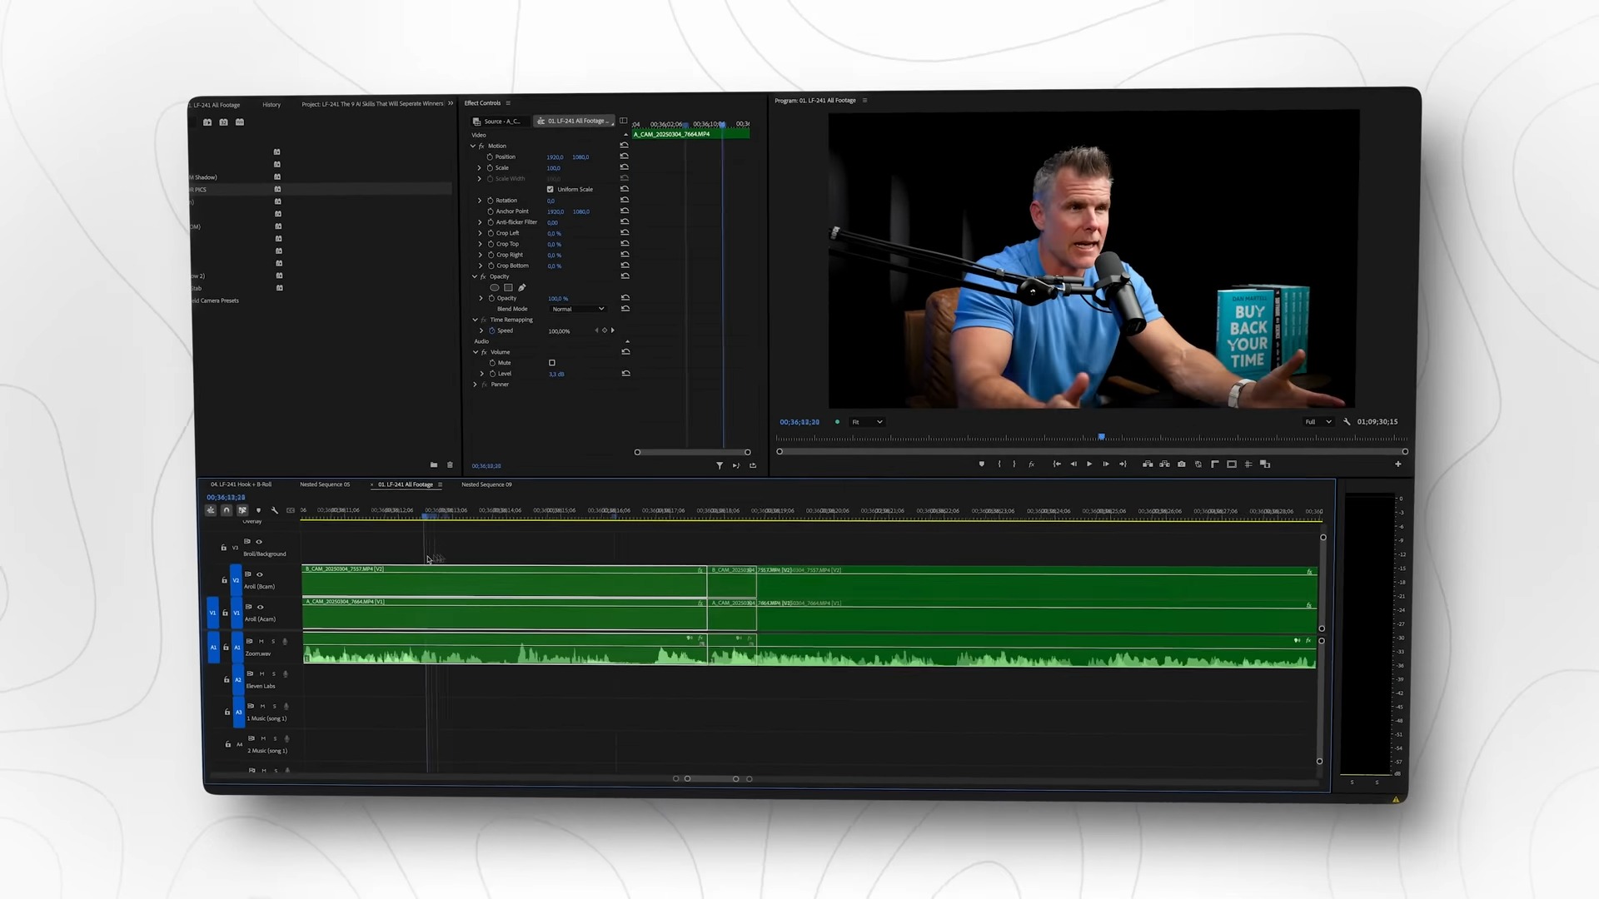Click the Export Frame camera icon

1181,464
